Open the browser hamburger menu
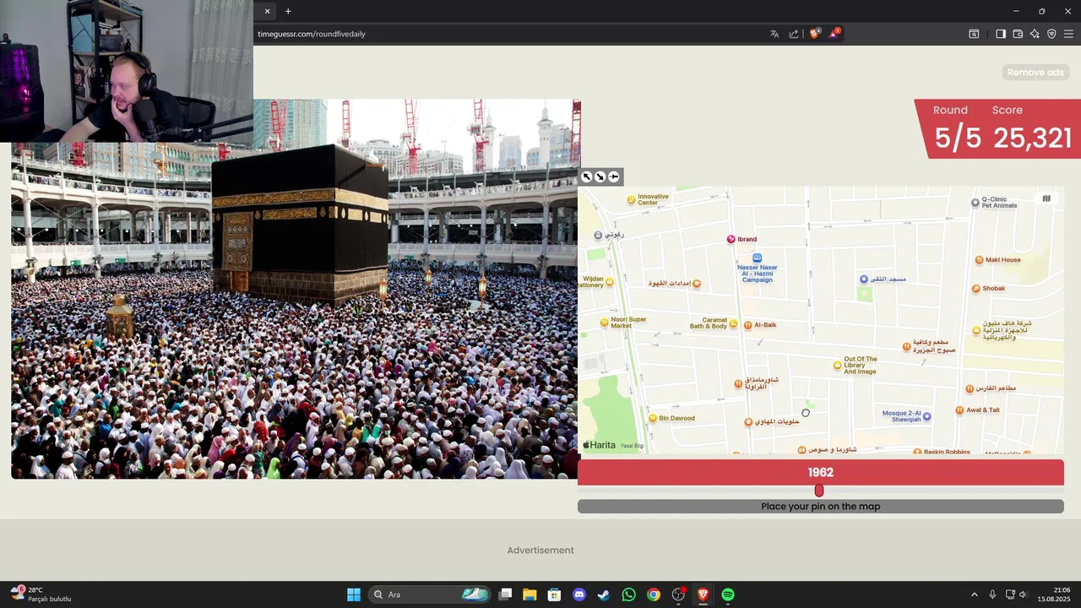1081x608 pixels. (1068, 34)
